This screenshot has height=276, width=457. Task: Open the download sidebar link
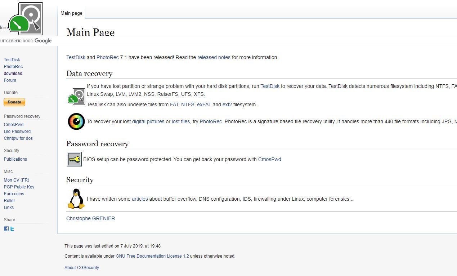[13, 74]
